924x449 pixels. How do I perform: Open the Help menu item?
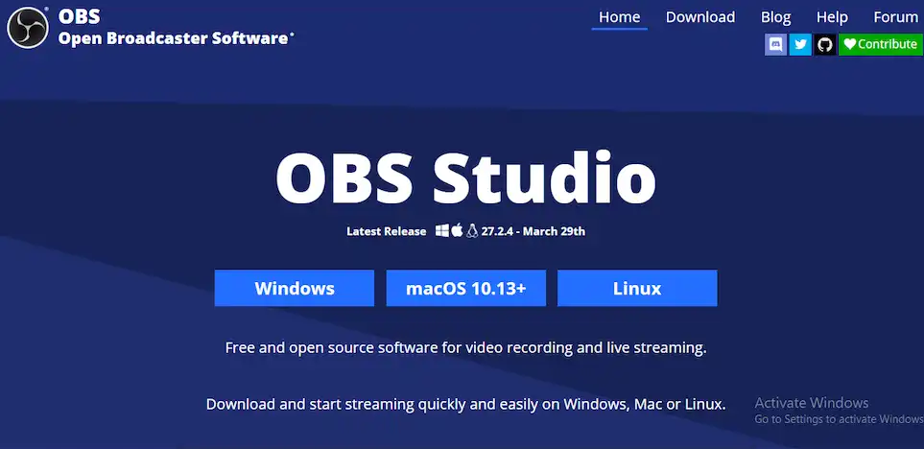832,17
